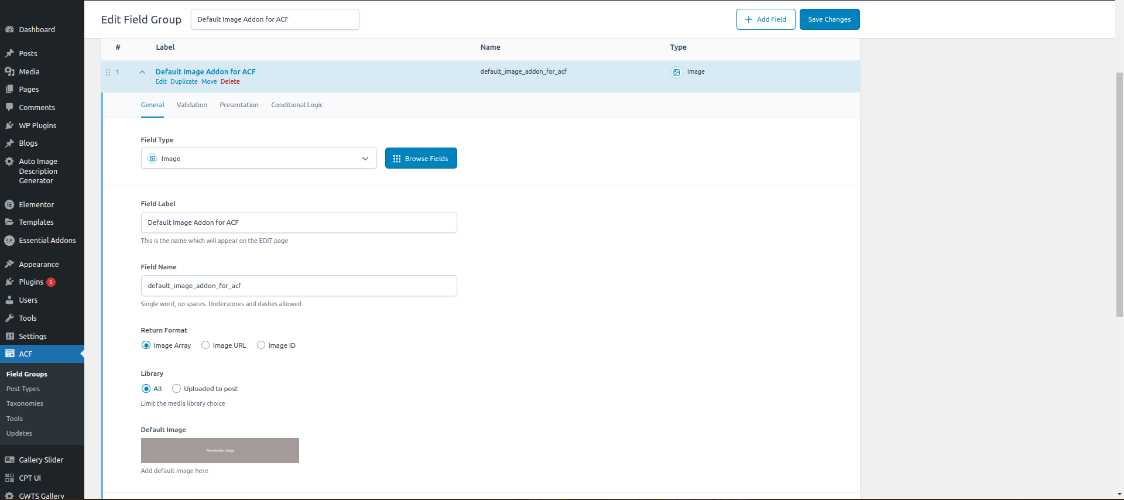Click the Blogs pin icon
The width and height of the screenshot is (1124, 500).
[x=9, y=143]
